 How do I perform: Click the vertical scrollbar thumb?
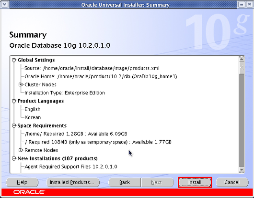242,68
